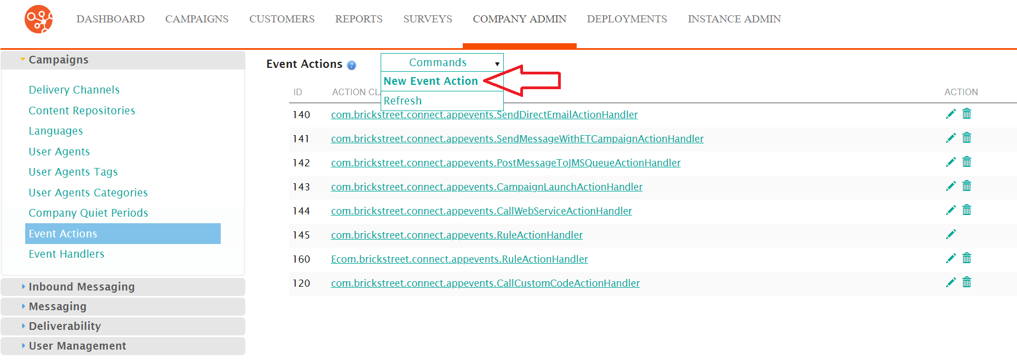Viewport: 1017px width, 360px height.
Task: Open the Commands dropdown
Action: coord(442,62)
